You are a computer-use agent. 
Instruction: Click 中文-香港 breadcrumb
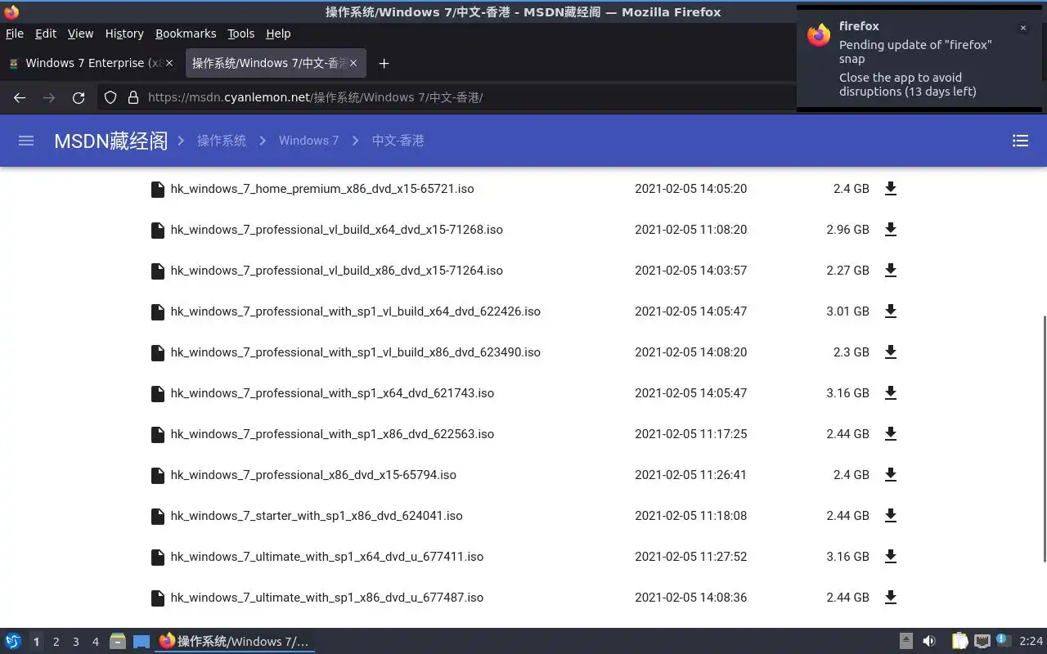point(398,141)
